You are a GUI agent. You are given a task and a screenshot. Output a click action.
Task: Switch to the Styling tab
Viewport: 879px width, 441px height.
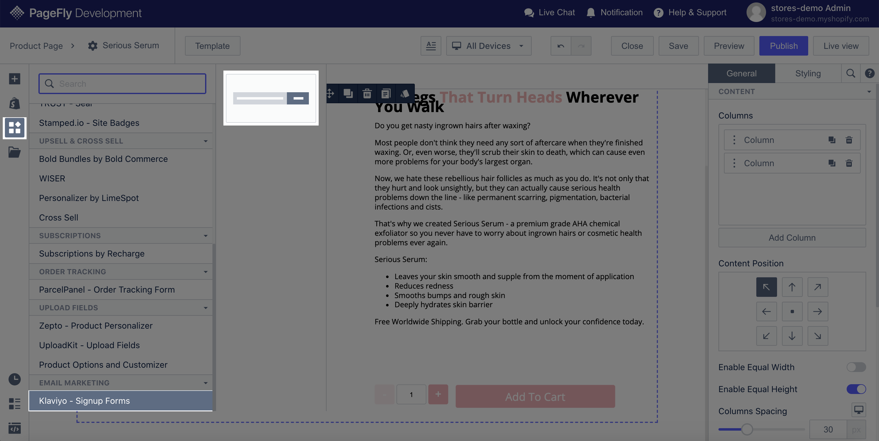coord(808,73)
